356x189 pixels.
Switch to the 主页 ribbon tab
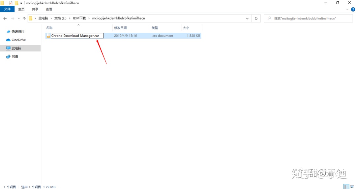pyautogui.click(x=21, y=9)
